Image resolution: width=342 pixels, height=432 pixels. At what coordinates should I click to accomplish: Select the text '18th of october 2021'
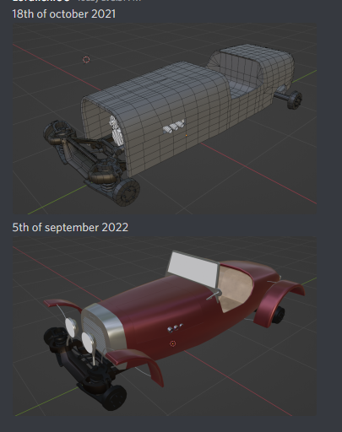64,14
